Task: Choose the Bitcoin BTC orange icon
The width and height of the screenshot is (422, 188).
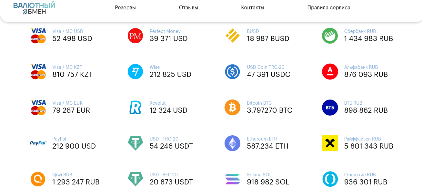Action: (x=233, y=108)
